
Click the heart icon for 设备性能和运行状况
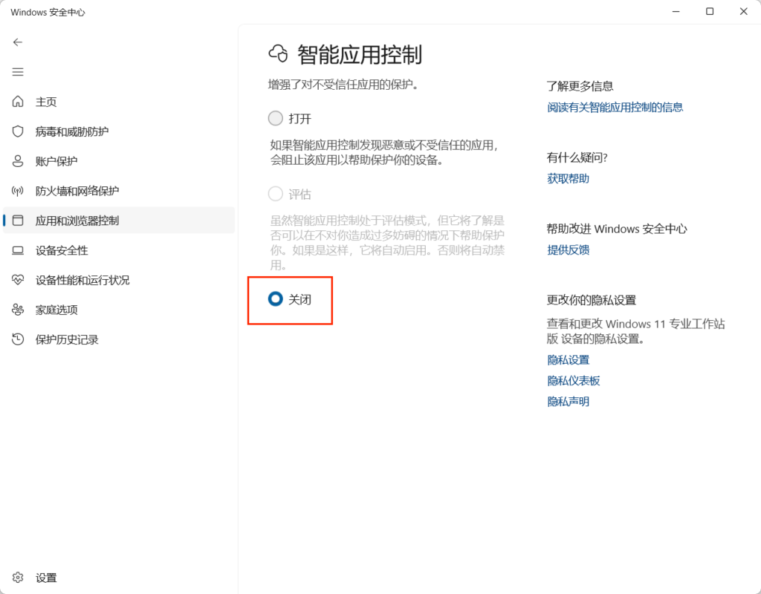click(x=18, y=280)
